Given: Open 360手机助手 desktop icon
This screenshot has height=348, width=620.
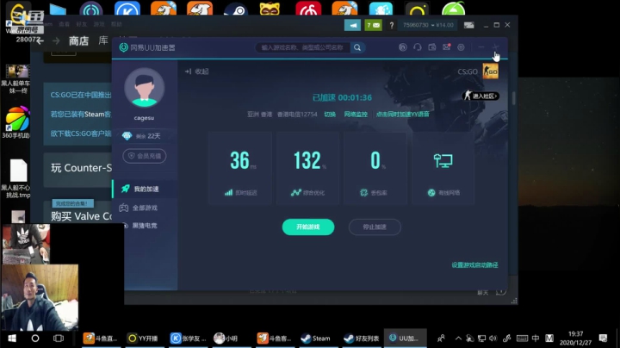Looking at the screenshot, I should pos(16,122).
